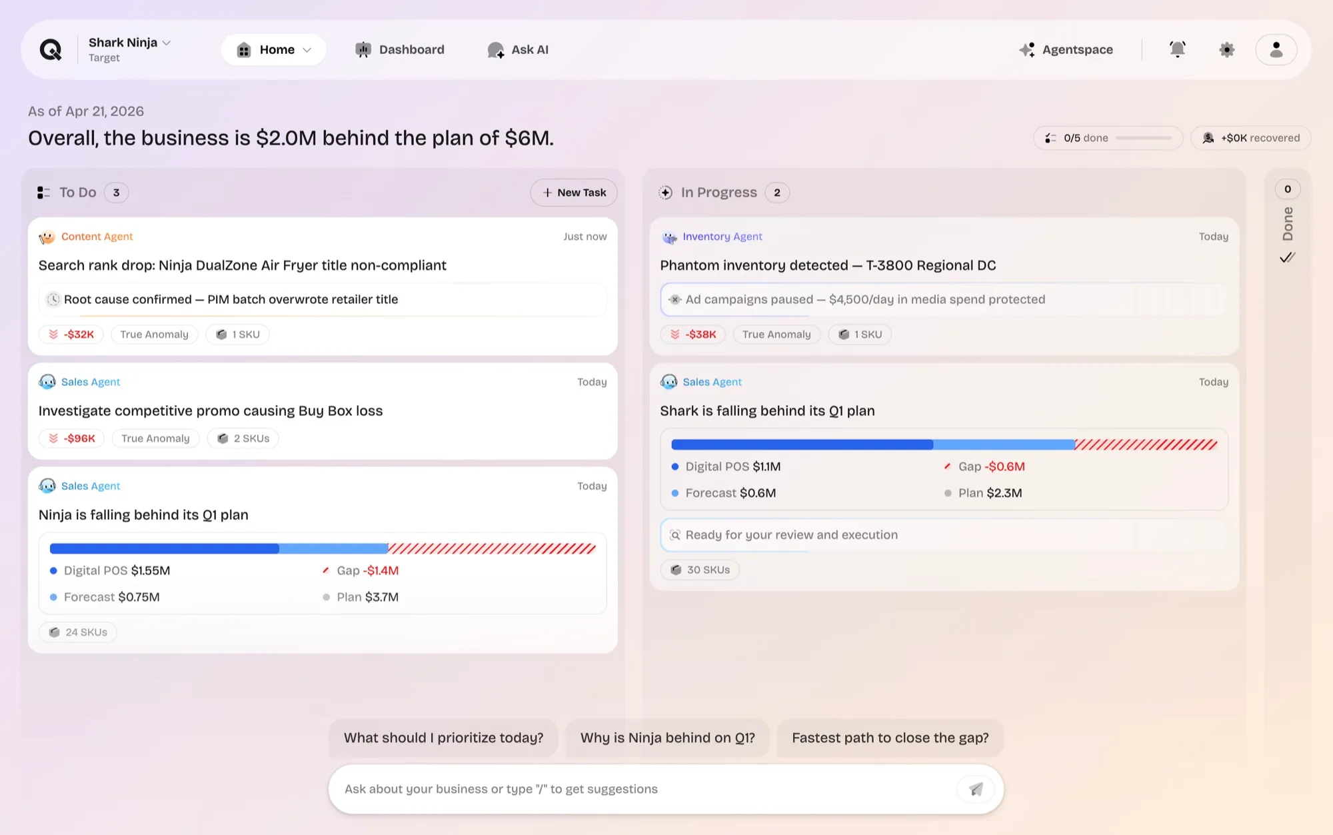1333x835 pixels.
Task: Click the -$32K impact chip
Action: pos(71,335)
